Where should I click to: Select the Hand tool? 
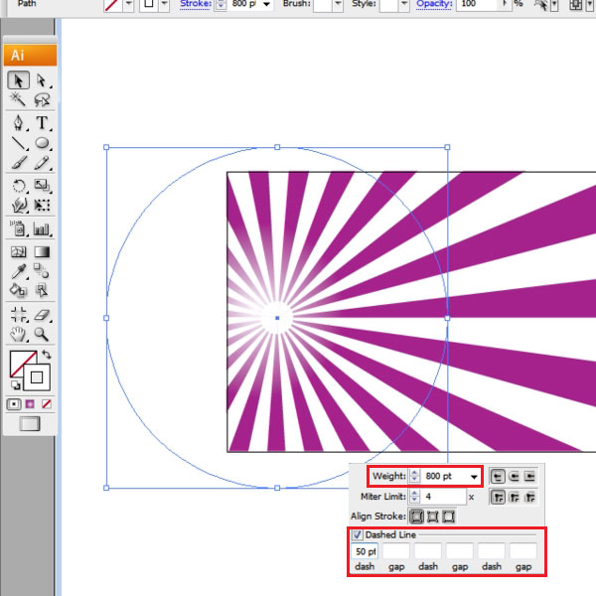18,334
